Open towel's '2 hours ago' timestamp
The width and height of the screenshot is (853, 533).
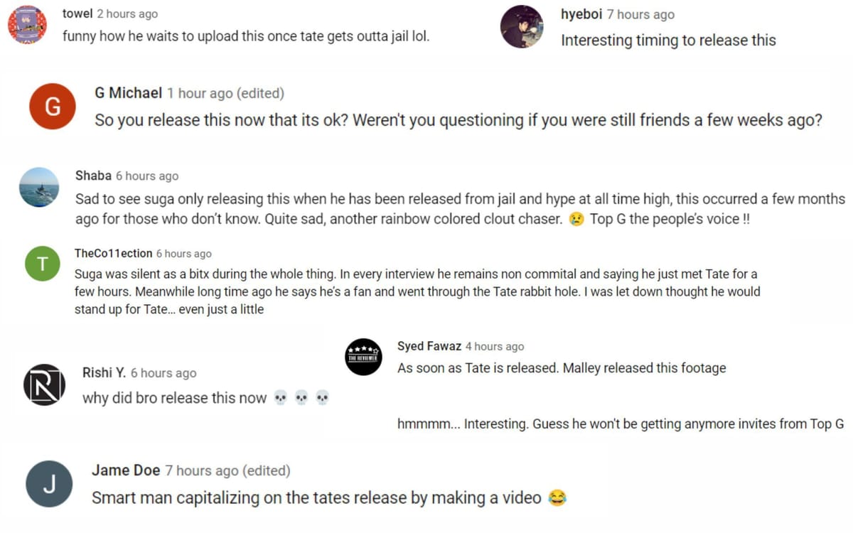tap(127, 14)
